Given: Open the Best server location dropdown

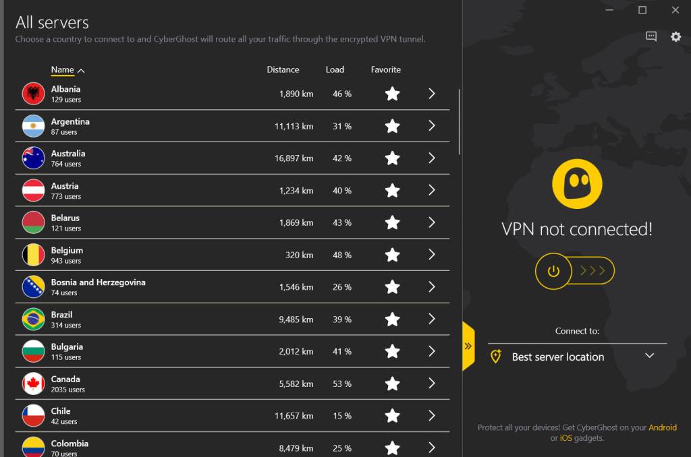Looking at the screenshot, I should click(x=650, y=355).
